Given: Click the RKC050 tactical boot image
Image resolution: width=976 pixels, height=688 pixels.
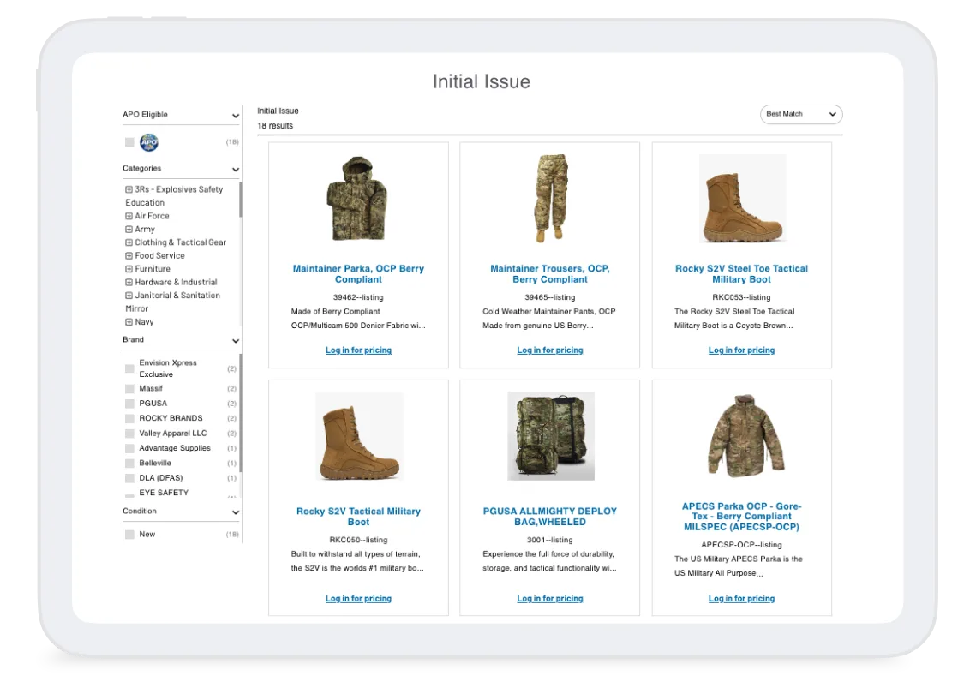Looking at the screenshot, I should point(359,436).
